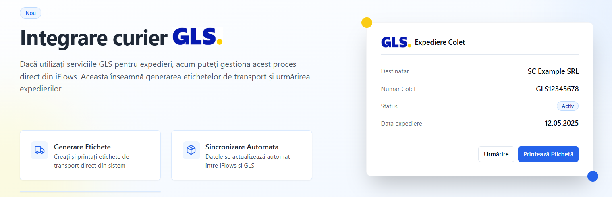Select the Sincronizare Automată card
612x197 pixels.
tap(242, 155)
